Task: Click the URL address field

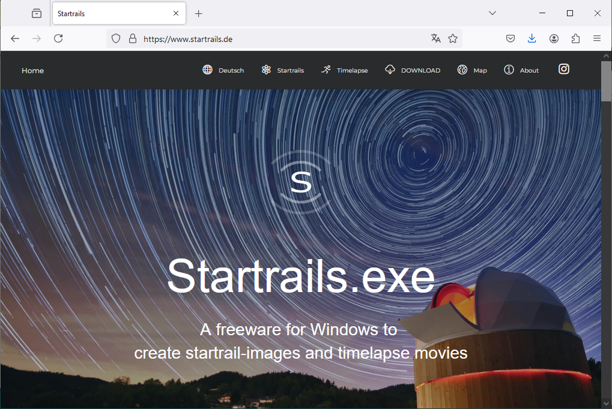Action: pos(284,39)
